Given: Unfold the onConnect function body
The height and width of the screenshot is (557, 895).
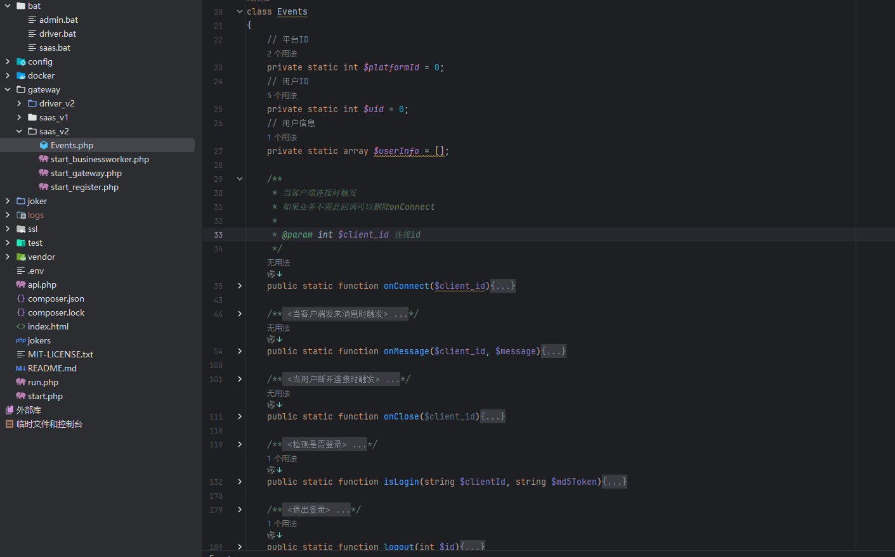Looking at the screenshot, I should point(240,286).
